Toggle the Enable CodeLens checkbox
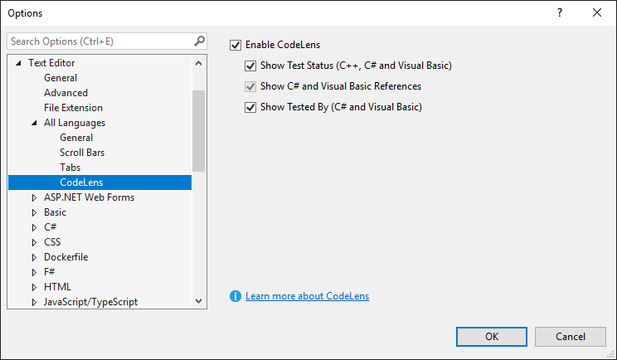Screen dimensions: 617x360 (236, 45)
